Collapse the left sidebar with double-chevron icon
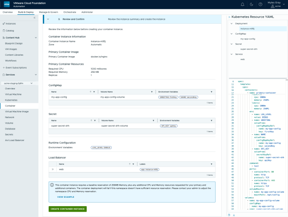The width and height of the screenshot is (288, 217). coord(34,18)
